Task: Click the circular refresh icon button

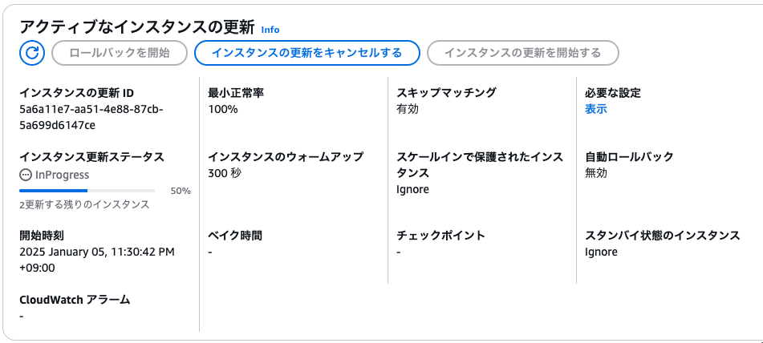Action: (x=32, y=53)
